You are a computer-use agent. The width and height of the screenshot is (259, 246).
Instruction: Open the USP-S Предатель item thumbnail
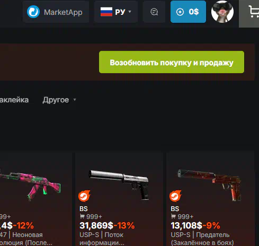pyautogui.click(x=210, y=184)
